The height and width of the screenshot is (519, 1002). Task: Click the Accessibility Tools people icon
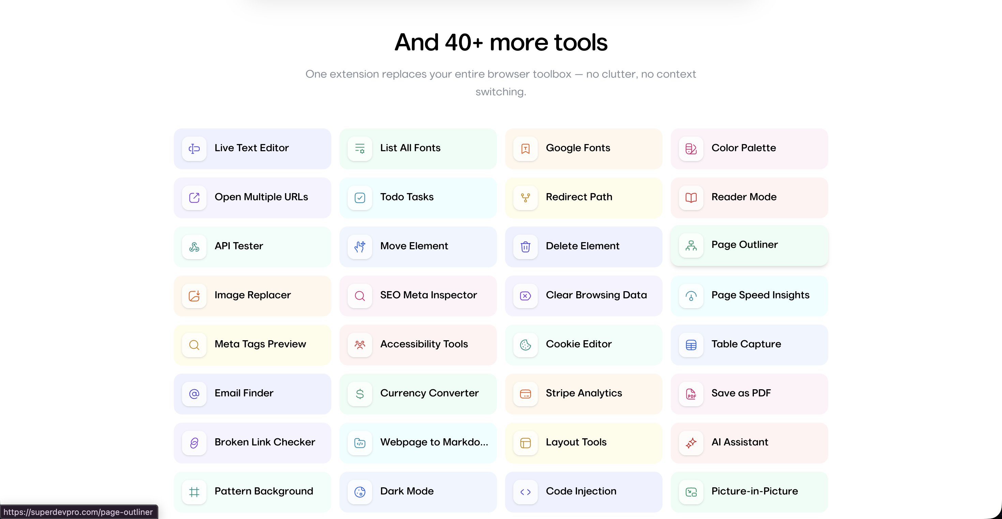pyautogui.click(x=360, y=344)
